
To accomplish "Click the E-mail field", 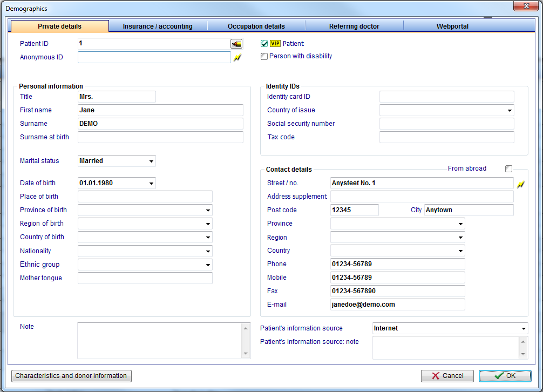I will click(398, 305).
